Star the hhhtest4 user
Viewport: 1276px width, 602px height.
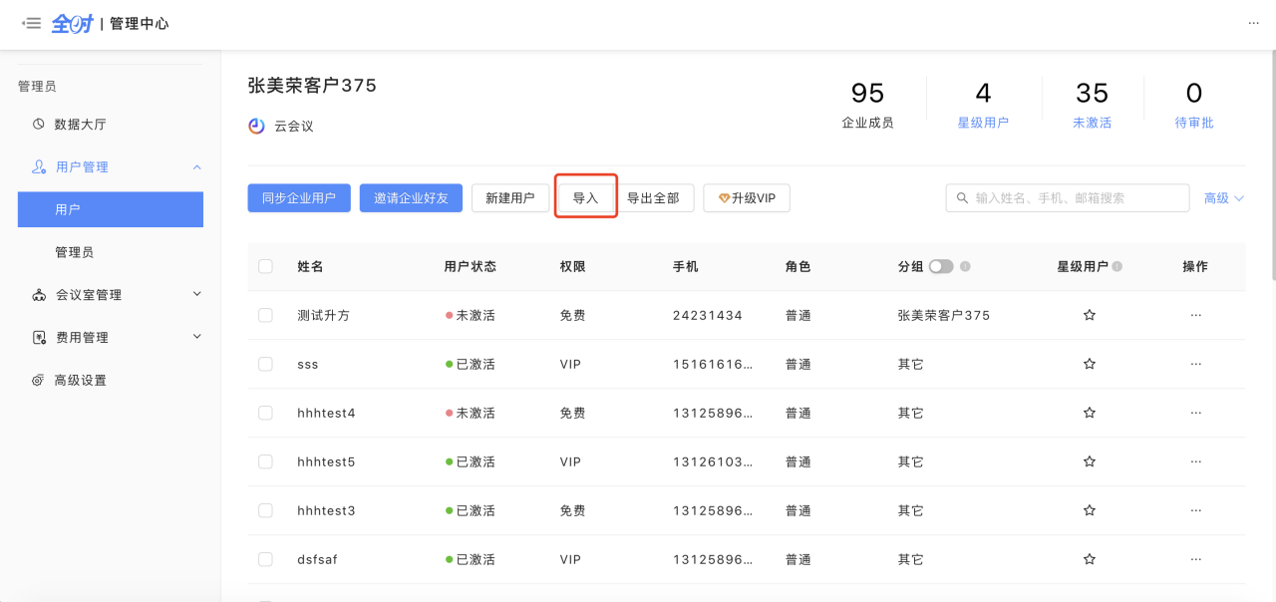[1090, 413]
